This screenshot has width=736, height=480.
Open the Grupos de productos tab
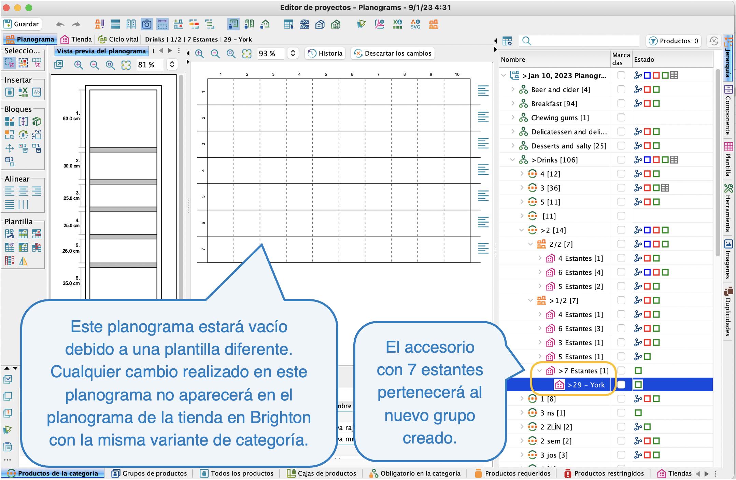(x=150, y=474)
